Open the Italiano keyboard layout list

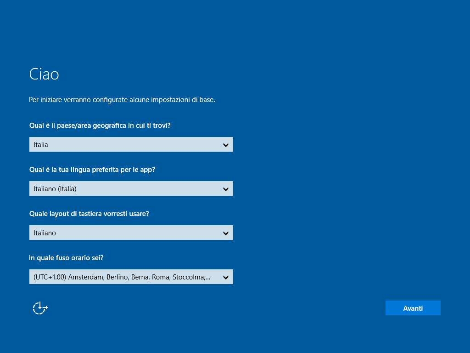pyautogui.click(x=131, y=233)
